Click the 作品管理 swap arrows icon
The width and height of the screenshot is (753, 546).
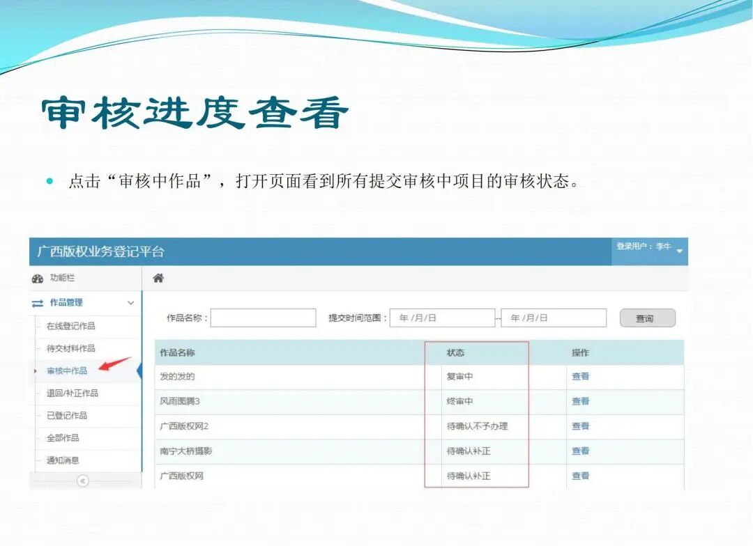pyautogui.click(x=37, y=303)
